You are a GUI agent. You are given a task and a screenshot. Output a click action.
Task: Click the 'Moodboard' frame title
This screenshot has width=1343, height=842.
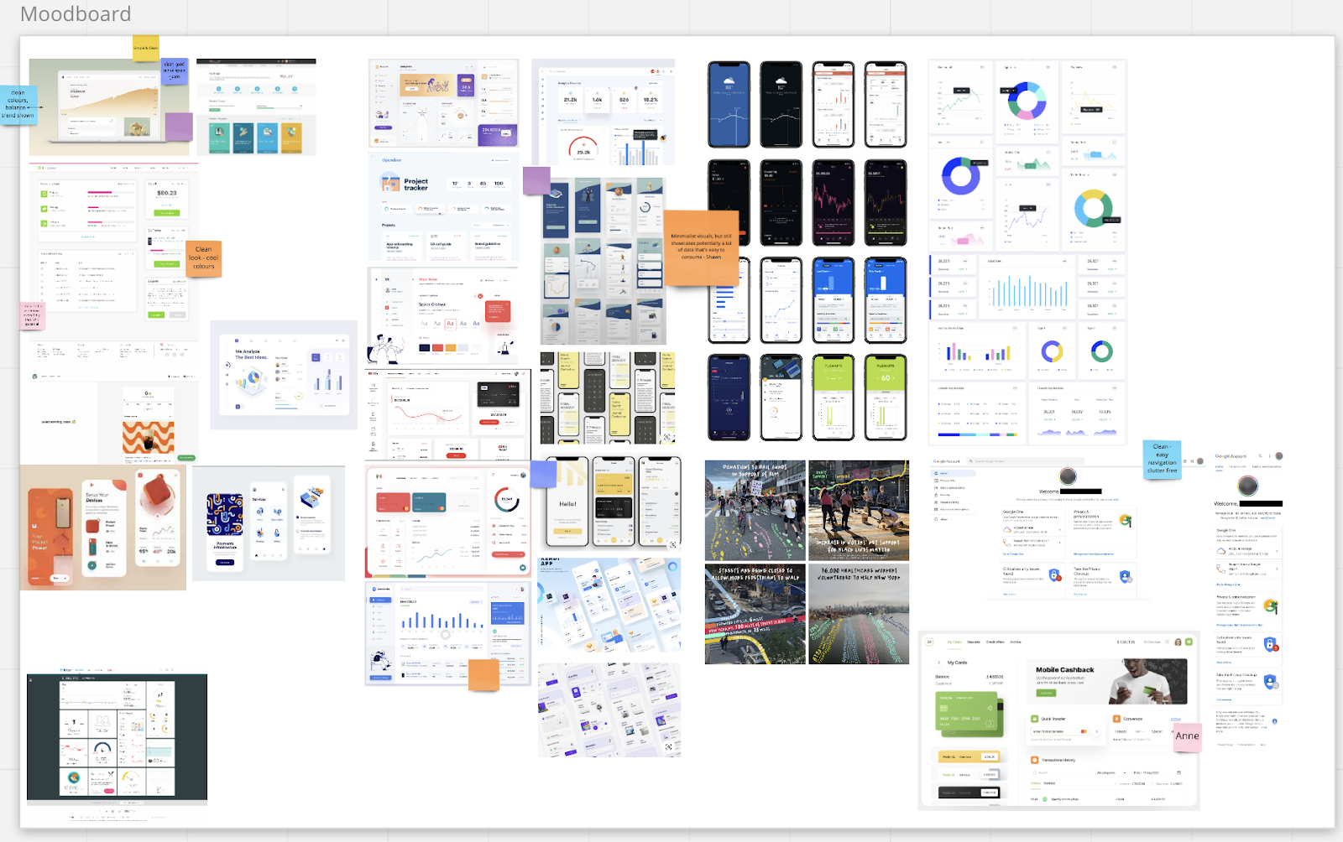coord(76,14)
